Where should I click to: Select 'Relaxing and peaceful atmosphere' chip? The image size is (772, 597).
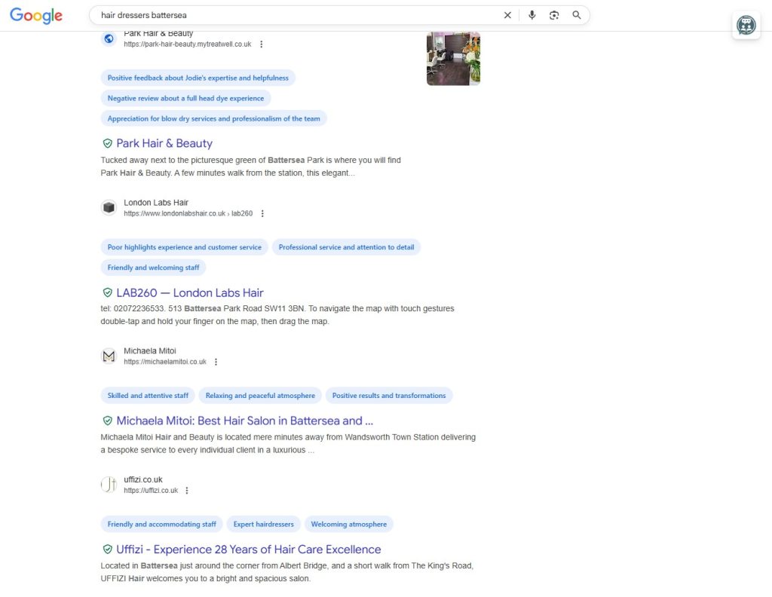click(x=260, y=396)
